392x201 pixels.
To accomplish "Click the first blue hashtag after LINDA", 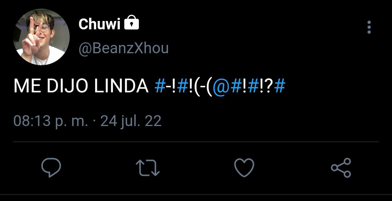I will [x=160, y=86].
